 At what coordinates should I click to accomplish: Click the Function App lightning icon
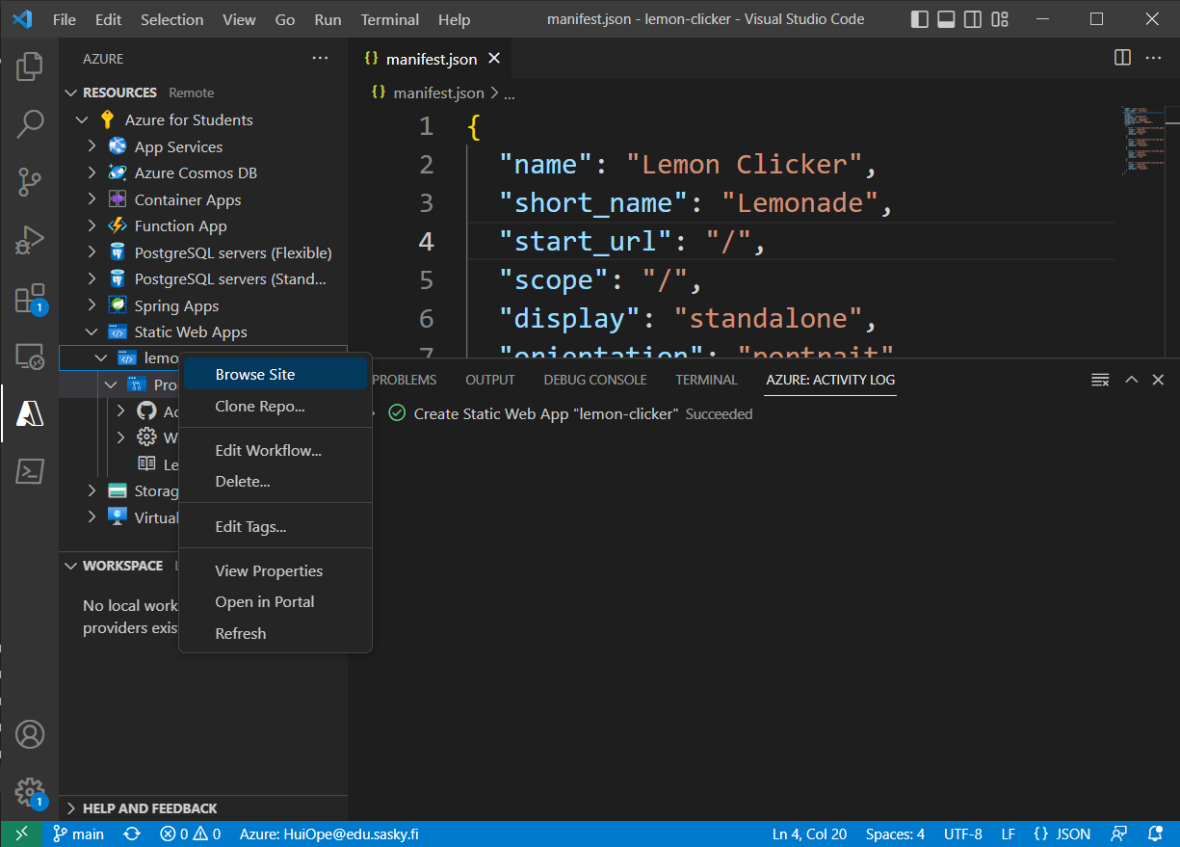pos(118,225)
